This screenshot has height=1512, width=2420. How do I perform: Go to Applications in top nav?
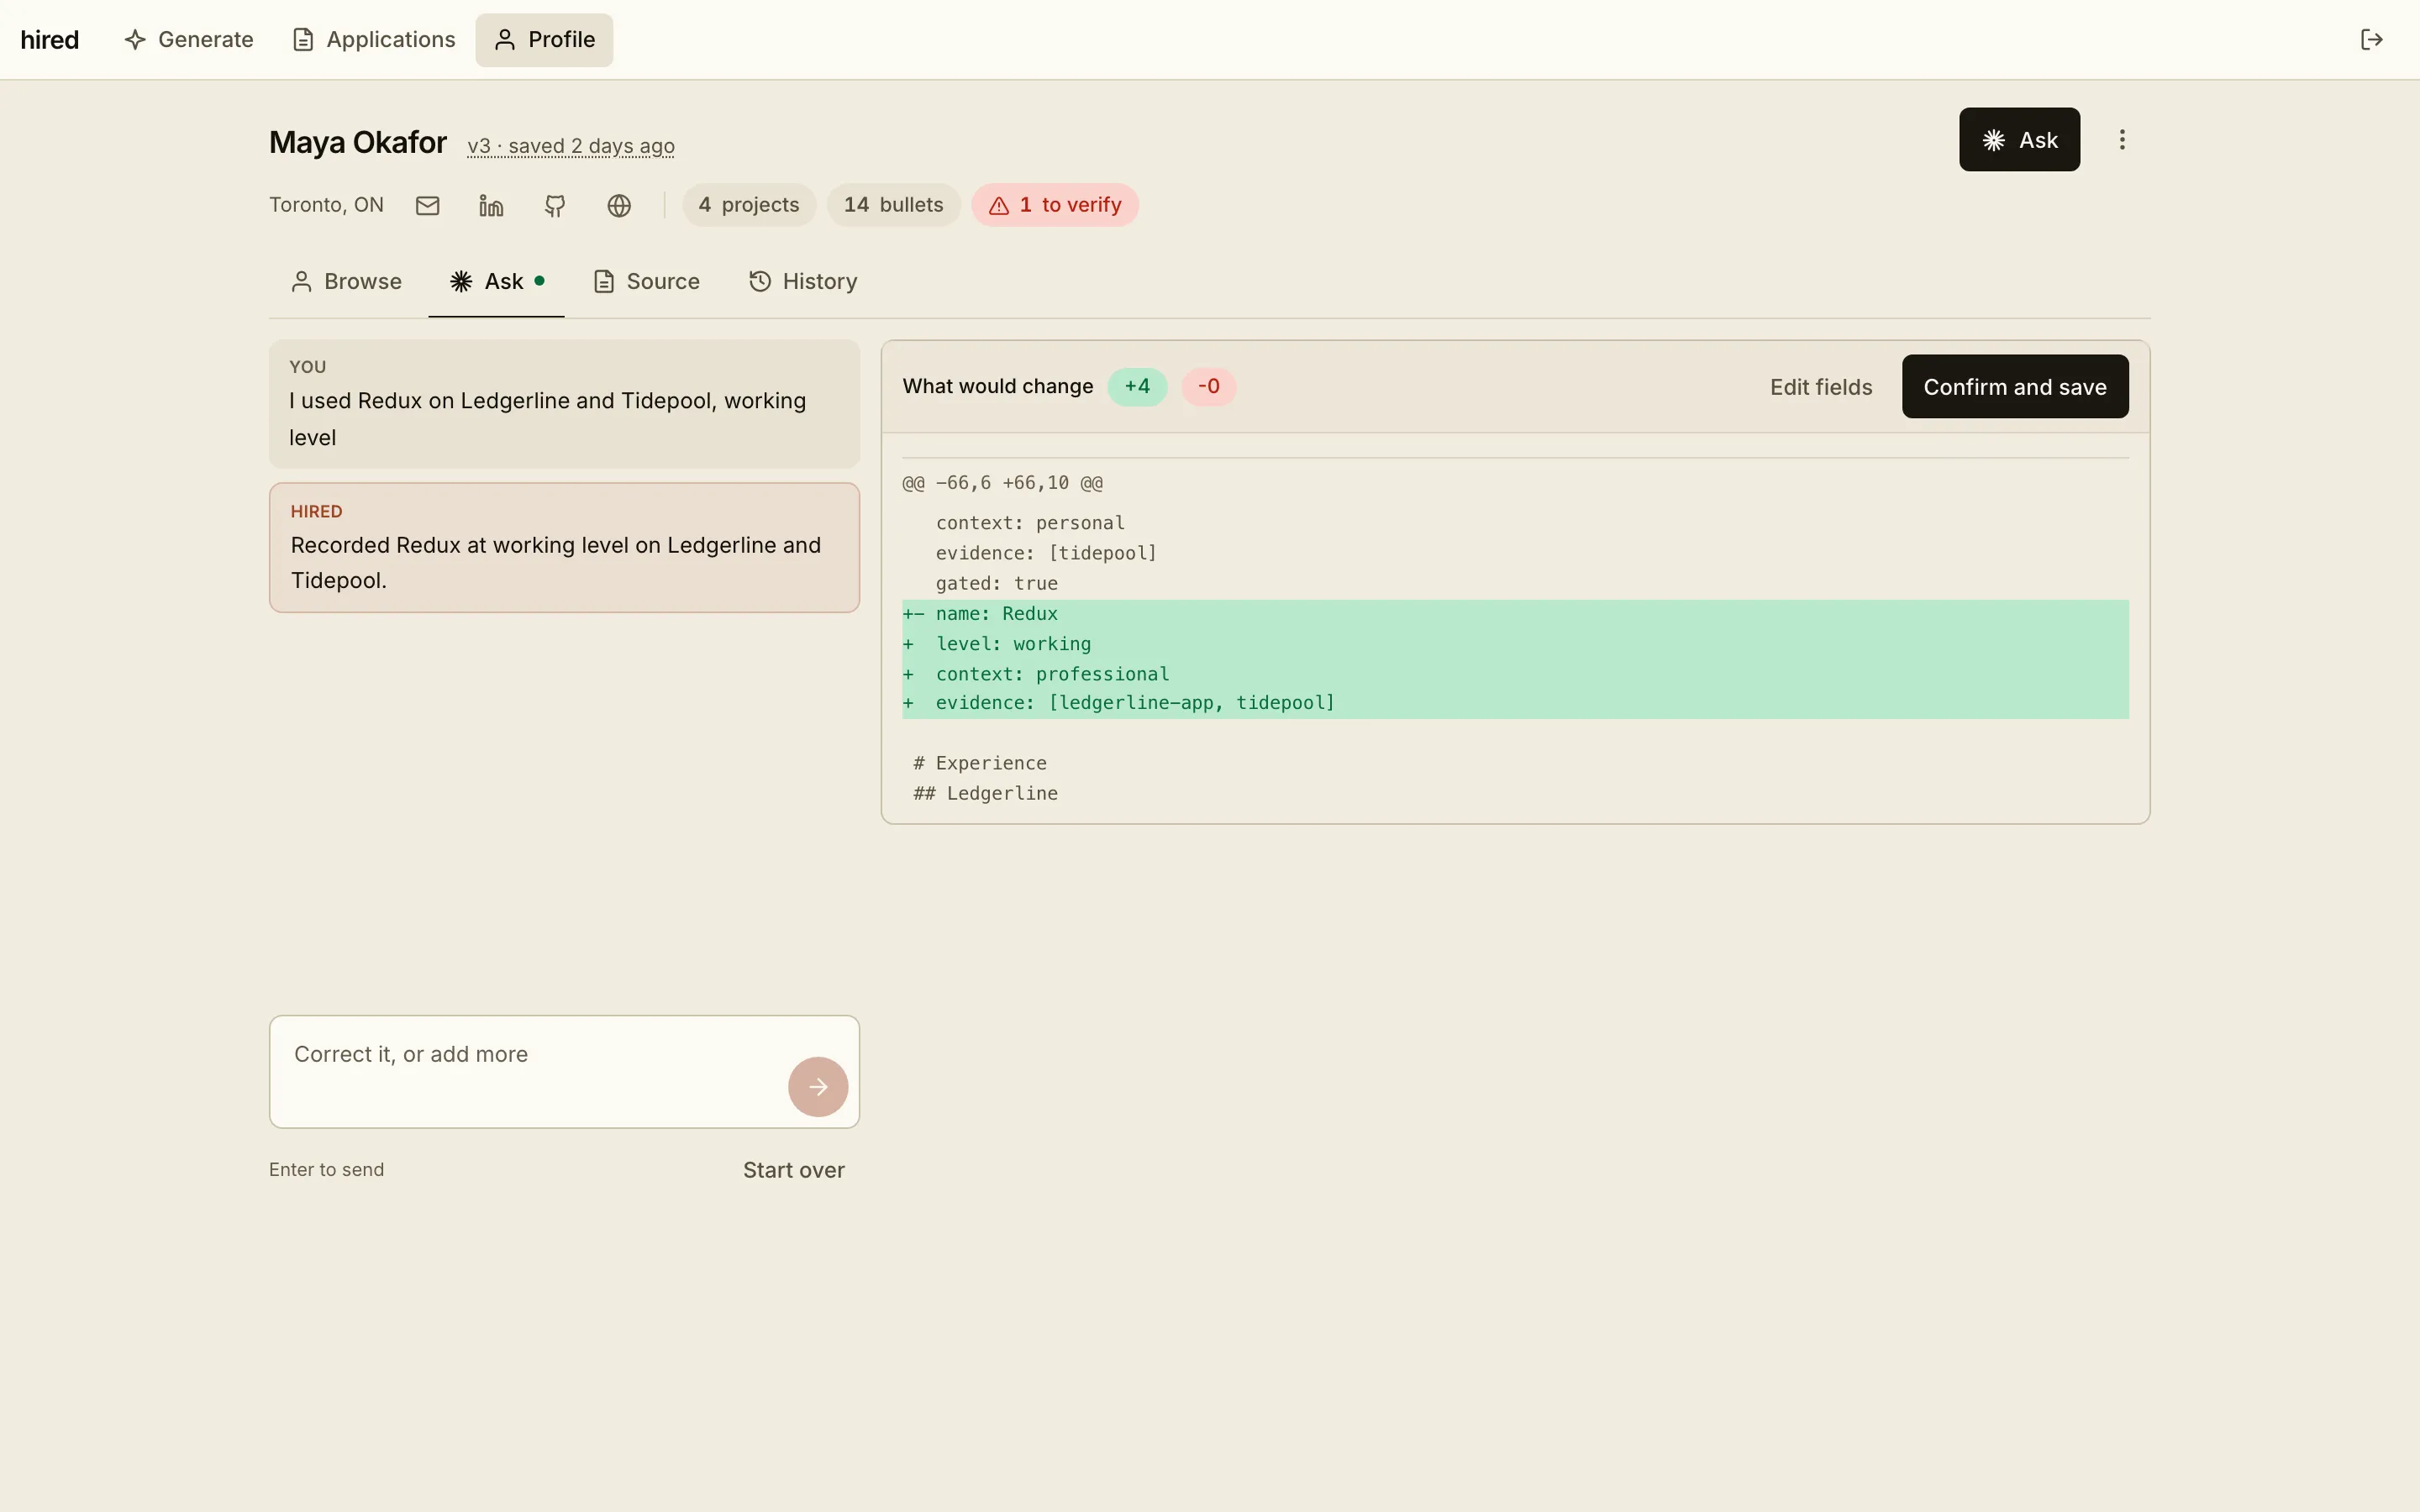[x=374, y=40]
